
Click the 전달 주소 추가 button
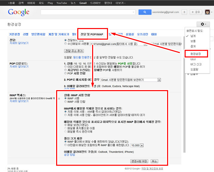click(74, 51)
